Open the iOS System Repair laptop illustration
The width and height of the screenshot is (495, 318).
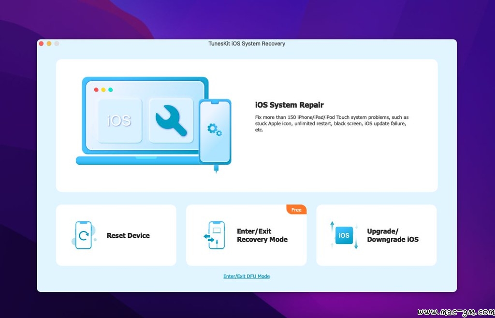[154, 125]
